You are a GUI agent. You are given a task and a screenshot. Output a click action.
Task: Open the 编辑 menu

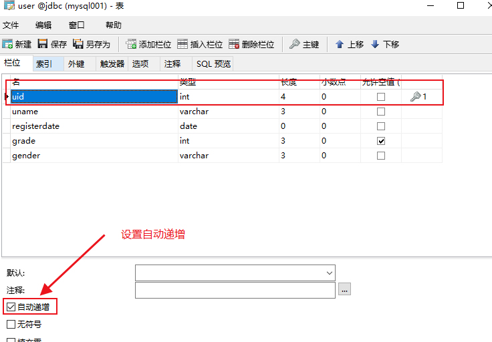point(43,25)
